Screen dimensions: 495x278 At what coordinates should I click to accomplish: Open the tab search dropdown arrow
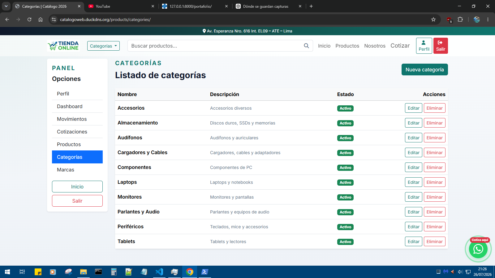click(6, 6)
